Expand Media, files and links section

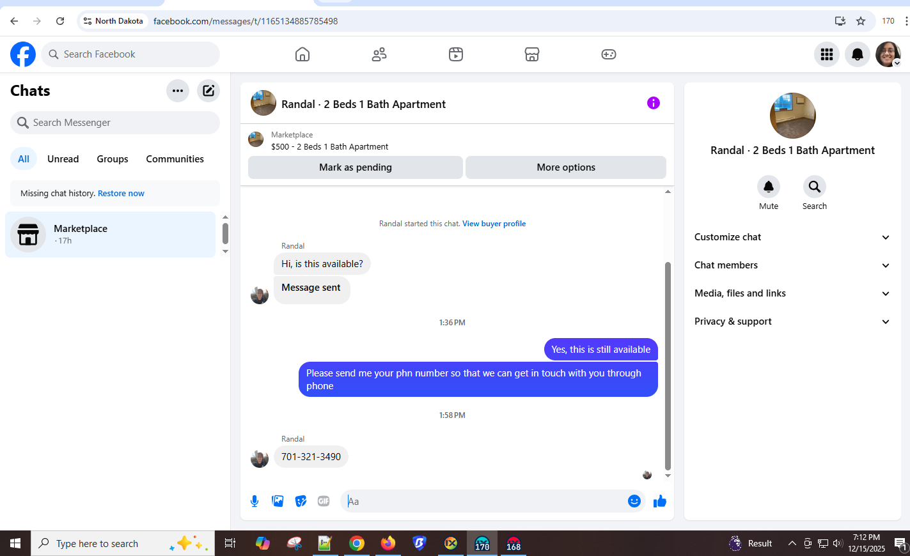[x=792, y=293]
